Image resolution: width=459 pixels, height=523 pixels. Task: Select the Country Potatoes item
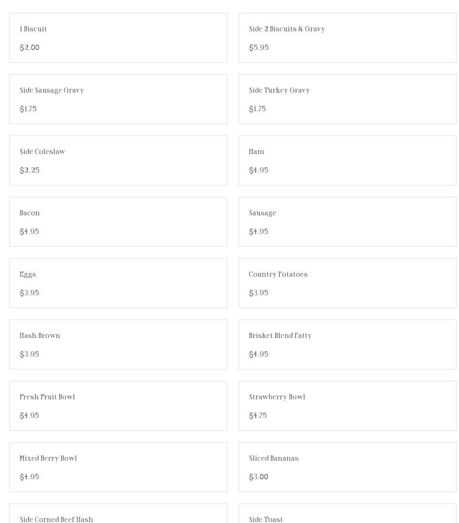pos(347,283)
